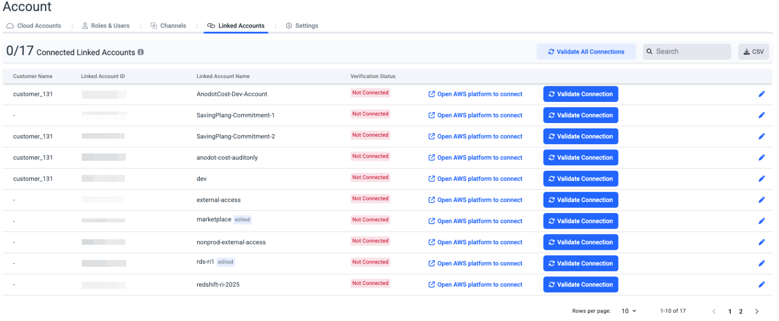This screenshot has width=779, height=321.
Task: Validate Connection for marketplace
Action: click(581, 221)
